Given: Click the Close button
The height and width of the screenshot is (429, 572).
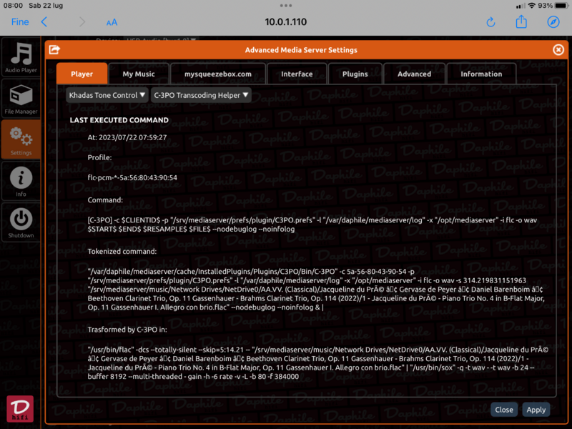Looking at the screenshot, I should [x=504, y=410].
